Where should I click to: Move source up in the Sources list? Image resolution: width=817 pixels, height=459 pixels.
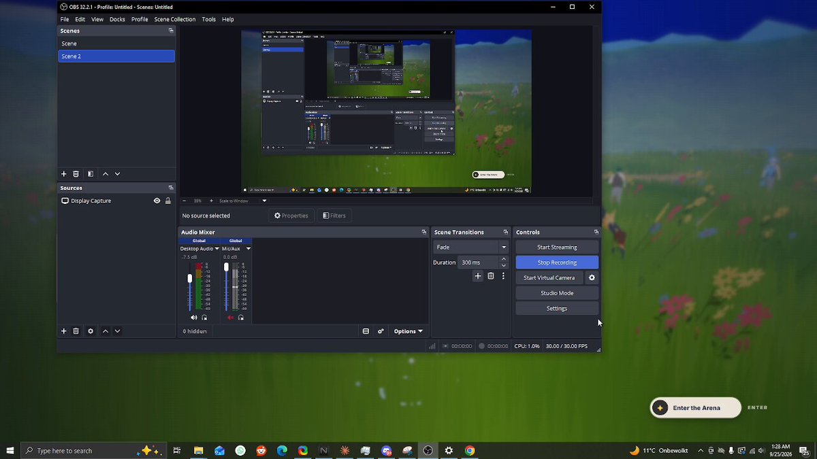(x=106, y=331)
